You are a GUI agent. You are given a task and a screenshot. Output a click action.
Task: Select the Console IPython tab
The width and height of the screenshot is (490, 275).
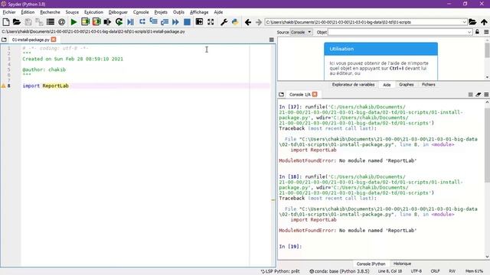point(371,264)
